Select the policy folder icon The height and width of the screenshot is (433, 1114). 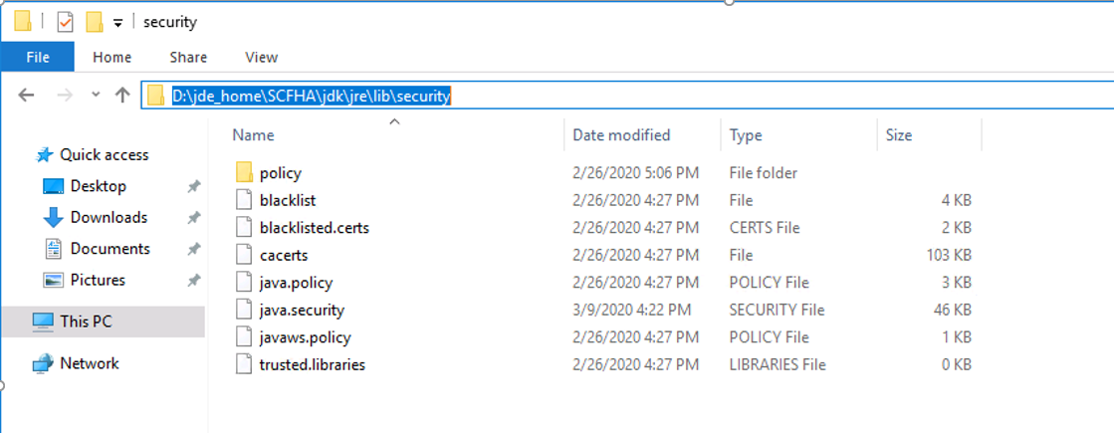pyautogui.click(x=244, y=172)
